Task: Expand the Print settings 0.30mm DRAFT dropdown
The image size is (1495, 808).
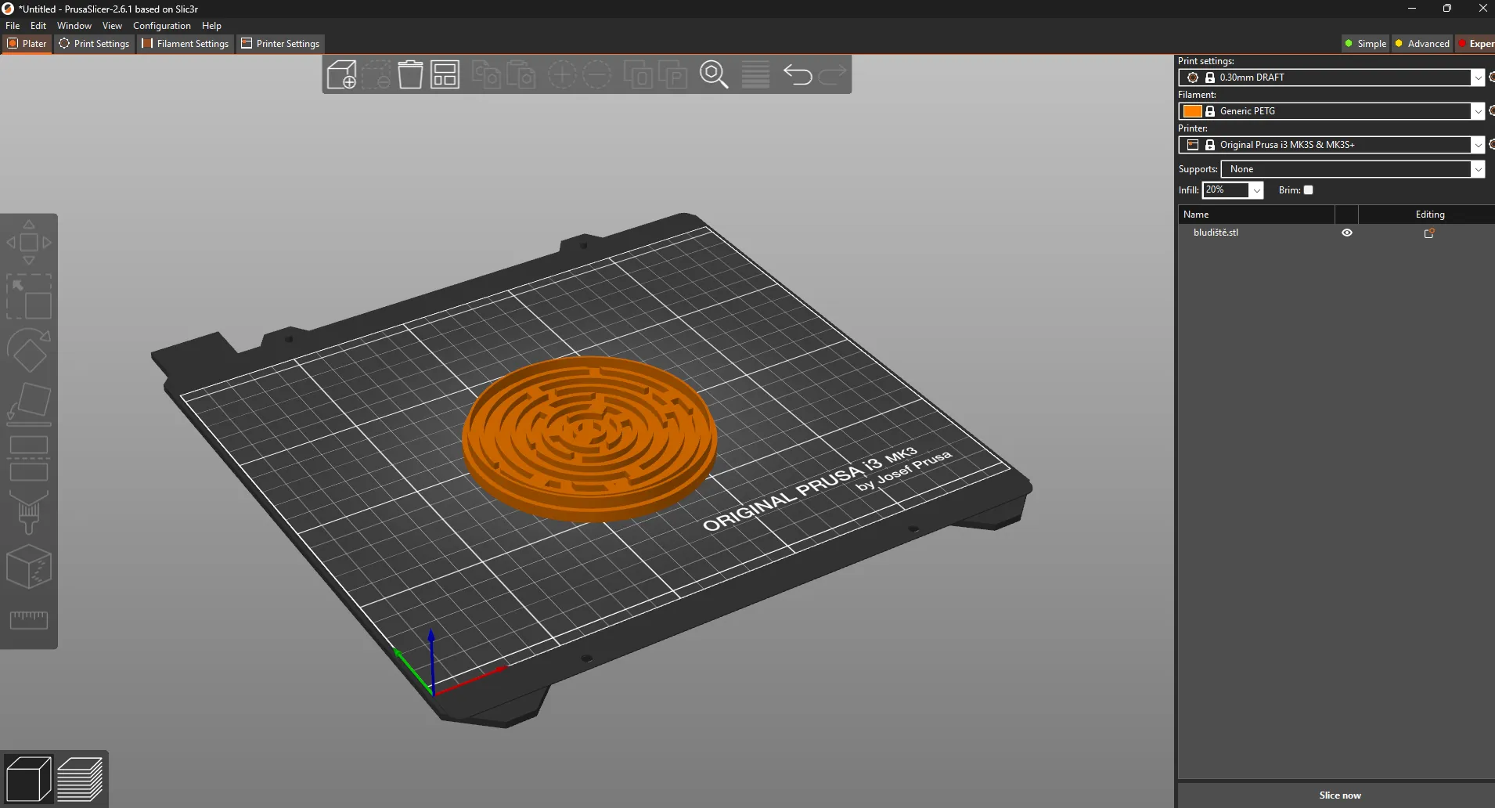Action: [1477, 78]
